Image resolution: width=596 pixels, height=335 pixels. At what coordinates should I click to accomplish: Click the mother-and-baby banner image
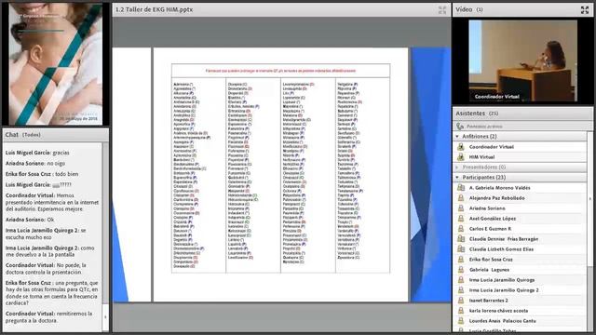coord(56,64)
